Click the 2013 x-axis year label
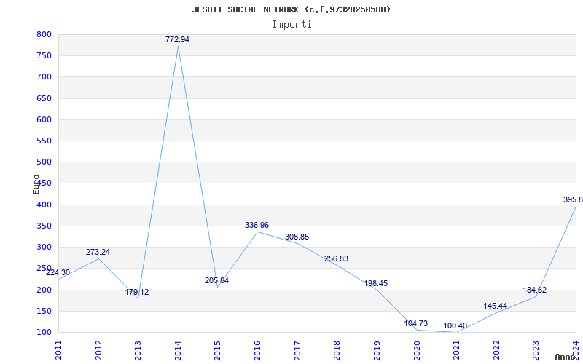This screenshot has height=364, width=583. [x=138, y=350]
